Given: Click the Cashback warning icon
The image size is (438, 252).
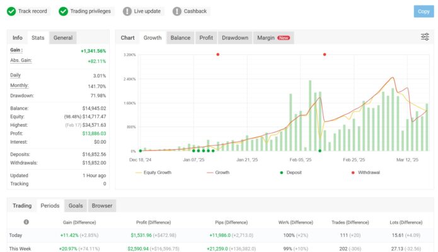Looking at the screenshot, I should (176, 11).
